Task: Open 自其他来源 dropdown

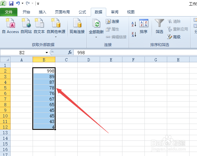Action: [x=56, y=28]
